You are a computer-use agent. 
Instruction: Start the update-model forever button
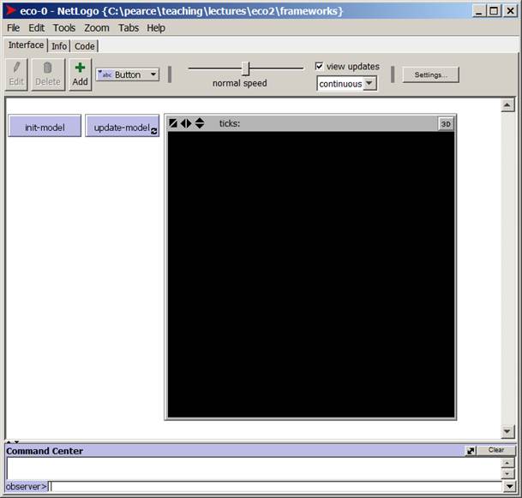pos(123,126)
